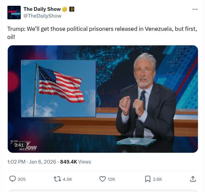
Task: Click the reply speech bubble icon
Action: click(x=12, y=179)
